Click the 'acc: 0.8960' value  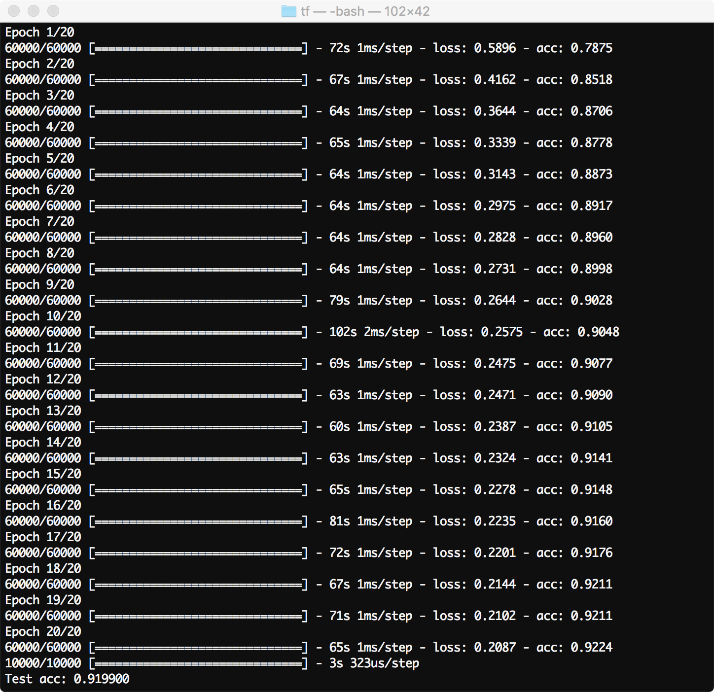point(574,238)
